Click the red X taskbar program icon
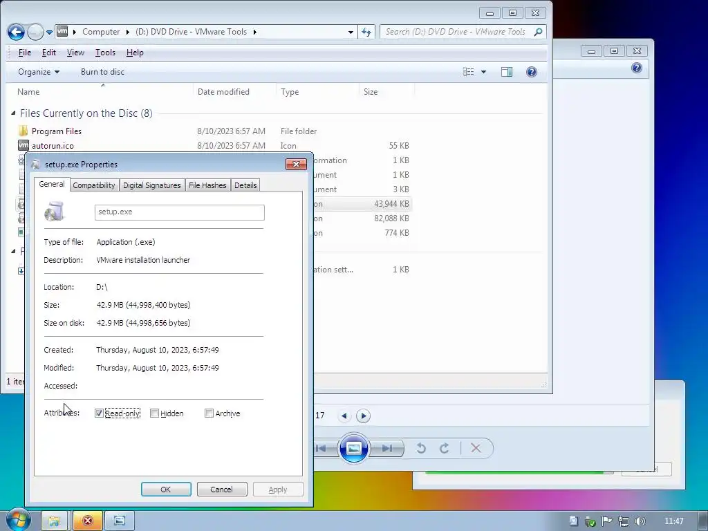Viewport: 708px width, 531px height. click(88, 521)
